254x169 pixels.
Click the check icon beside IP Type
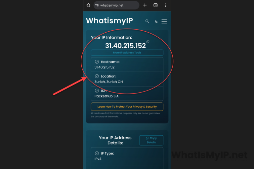click(x=97, y=153)
